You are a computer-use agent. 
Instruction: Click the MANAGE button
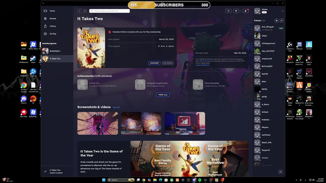(154, 63)
